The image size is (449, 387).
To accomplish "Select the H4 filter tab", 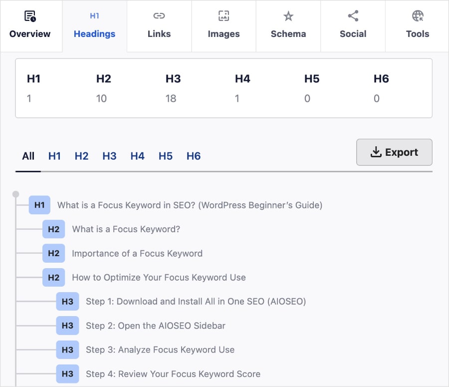I will coord(137,156).
